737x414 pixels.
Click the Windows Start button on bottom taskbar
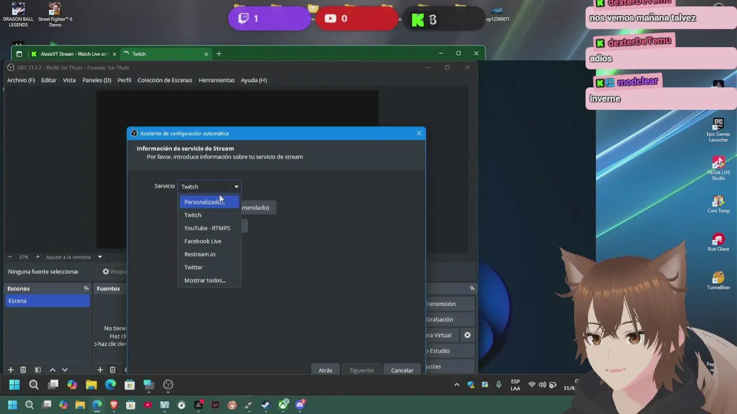click(12, 405)
